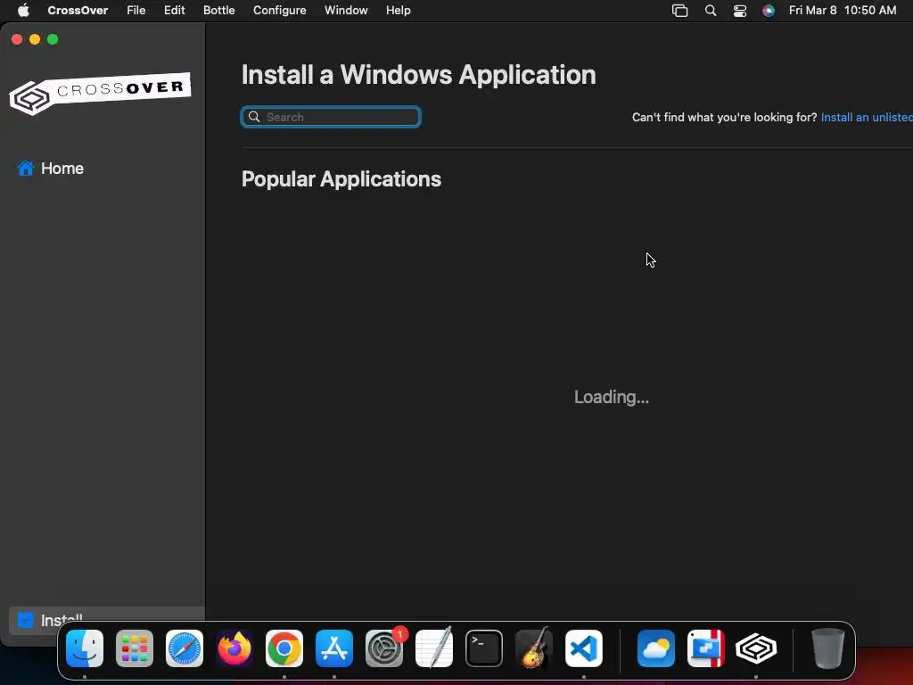Viewport: 913px width, 685px height.
Task: Click the Popular Applications heading
Action: pos(341,179)
